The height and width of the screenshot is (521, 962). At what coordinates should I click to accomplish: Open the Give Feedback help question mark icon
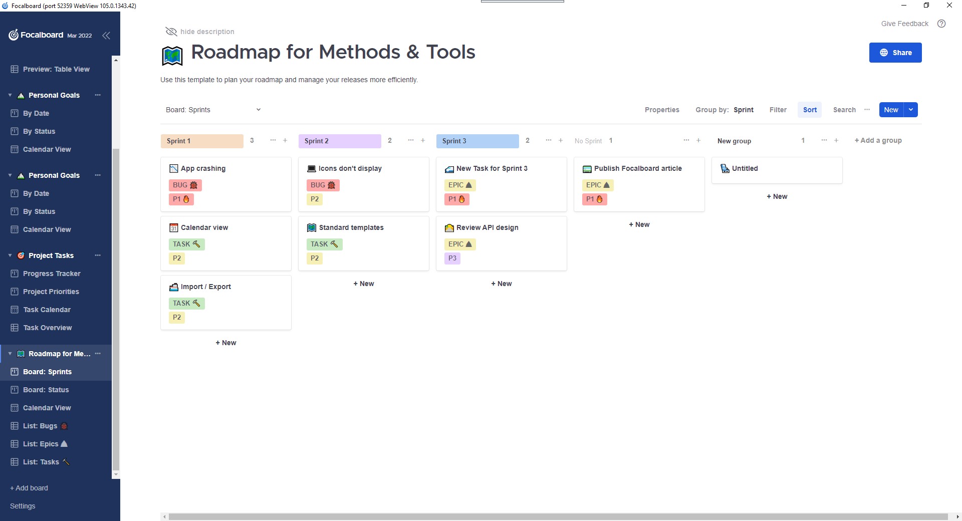[x=942, y=24]
